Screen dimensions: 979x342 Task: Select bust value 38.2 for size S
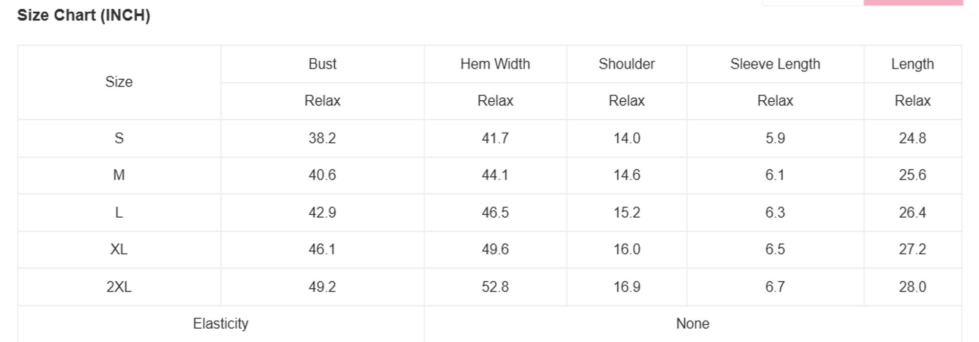click(322, 138)
